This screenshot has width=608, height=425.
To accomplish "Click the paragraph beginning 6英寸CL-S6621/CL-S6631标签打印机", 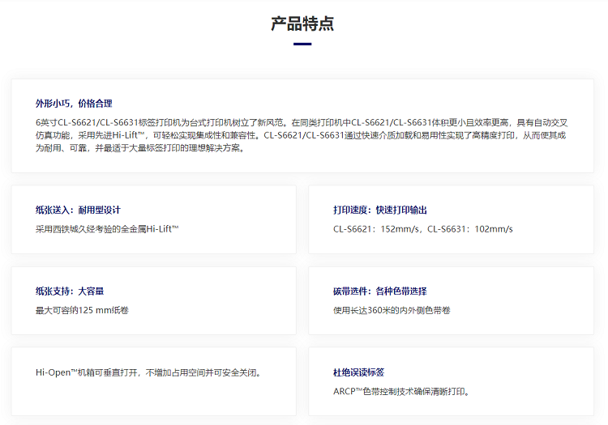I will coord(302,135).
